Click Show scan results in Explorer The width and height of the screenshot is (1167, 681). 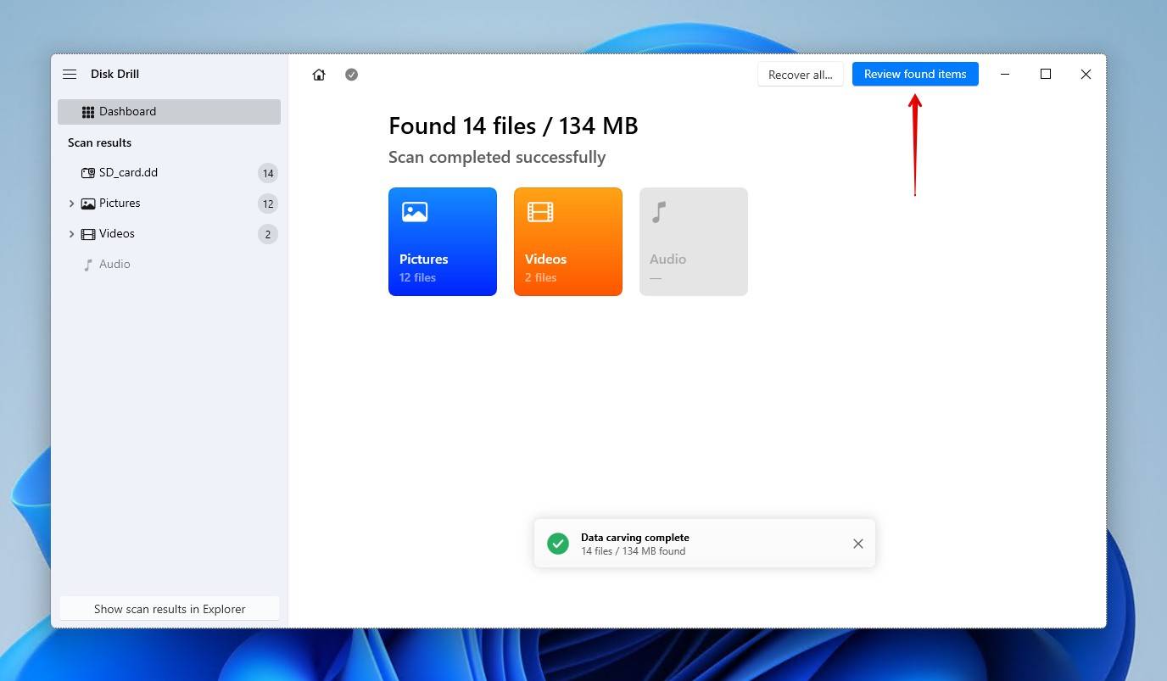point(170,609)
